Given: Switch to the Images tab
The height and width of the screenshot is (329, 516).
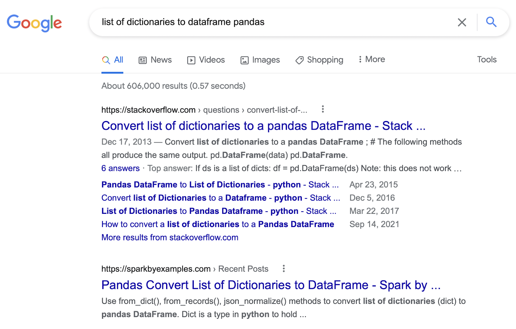Looking at the screenshot, I should coord(260,60).
